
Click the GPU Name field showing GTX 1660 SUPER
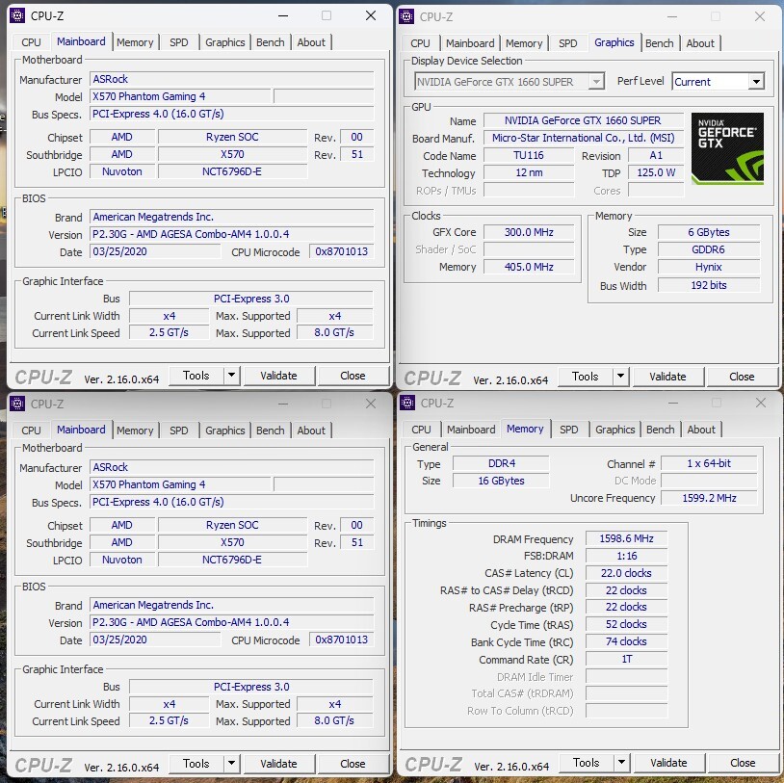[x=583, y=120]
